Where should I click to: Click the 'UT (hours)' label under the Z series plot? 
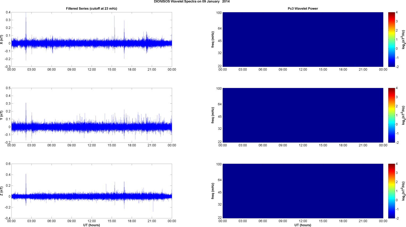click(x=92, y=225)
